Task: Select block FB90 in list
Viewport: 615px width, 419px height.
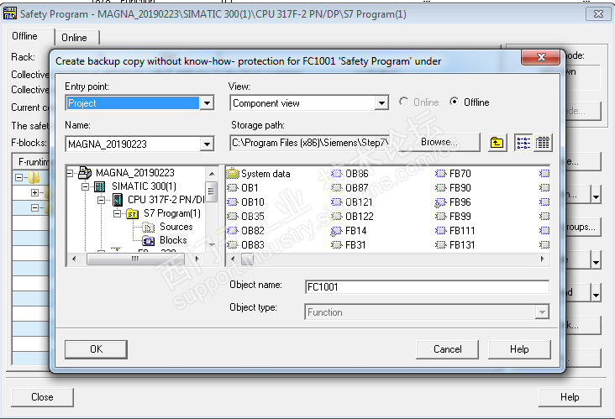Action: coord(454,188)
